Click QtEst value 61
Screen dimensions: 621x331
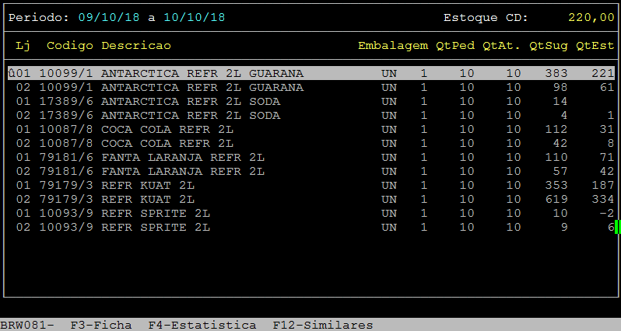[x=607, y=87]
